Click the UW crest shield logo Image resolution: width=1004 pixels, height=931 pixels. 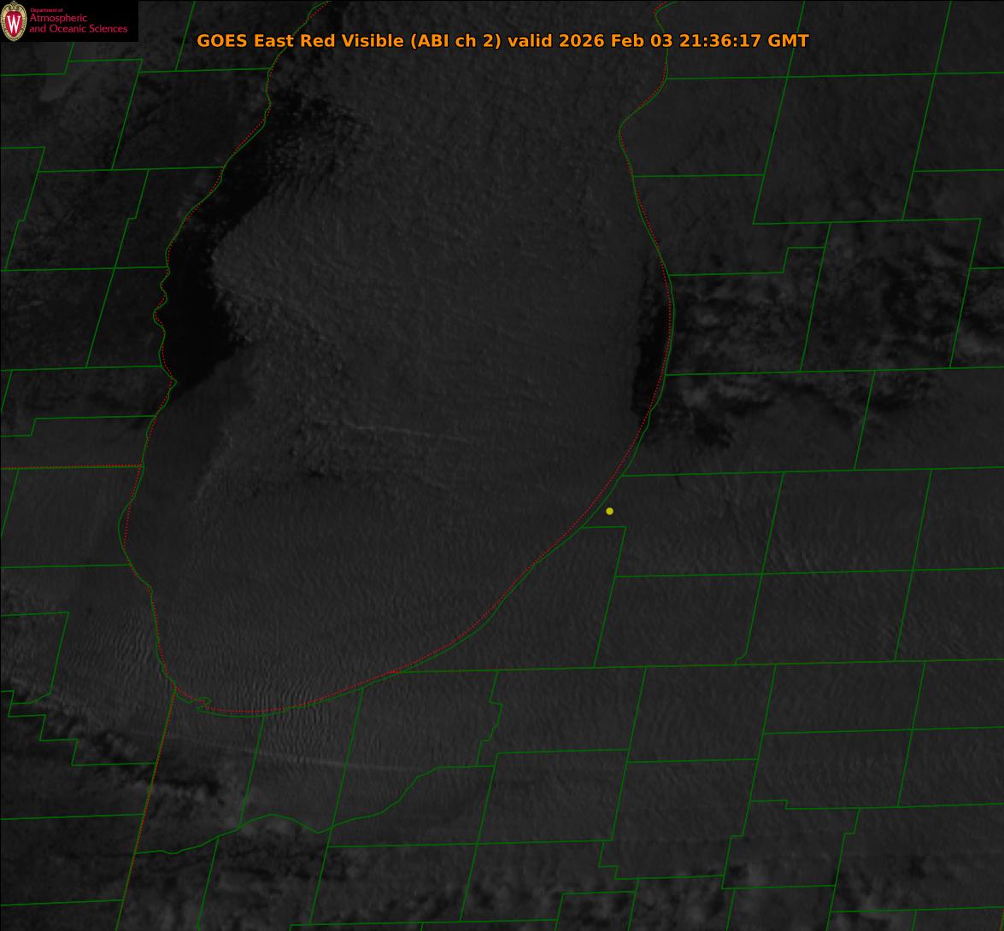click(13, 21)
